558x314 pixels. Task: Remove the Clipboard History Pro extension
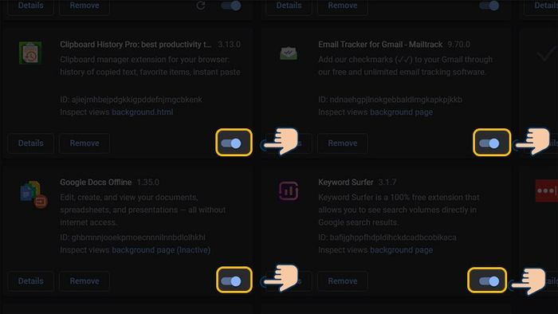(x=84, y=143)
